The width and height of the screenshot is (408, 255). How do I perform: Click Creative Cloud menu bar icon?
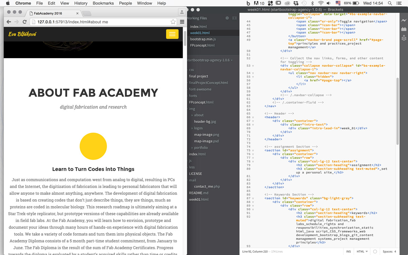coord(287,3)
